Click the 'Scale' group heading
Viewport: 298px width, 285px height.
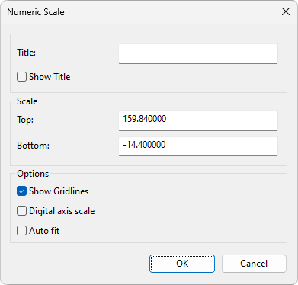[x=27, y=101]
